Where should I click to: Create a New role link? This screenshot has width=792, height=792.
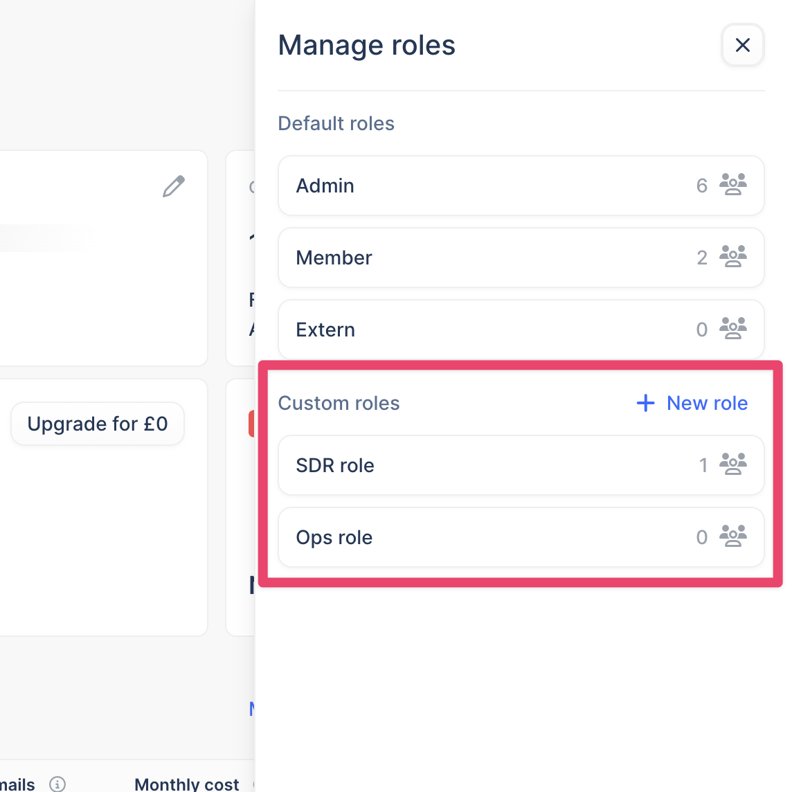706,403
